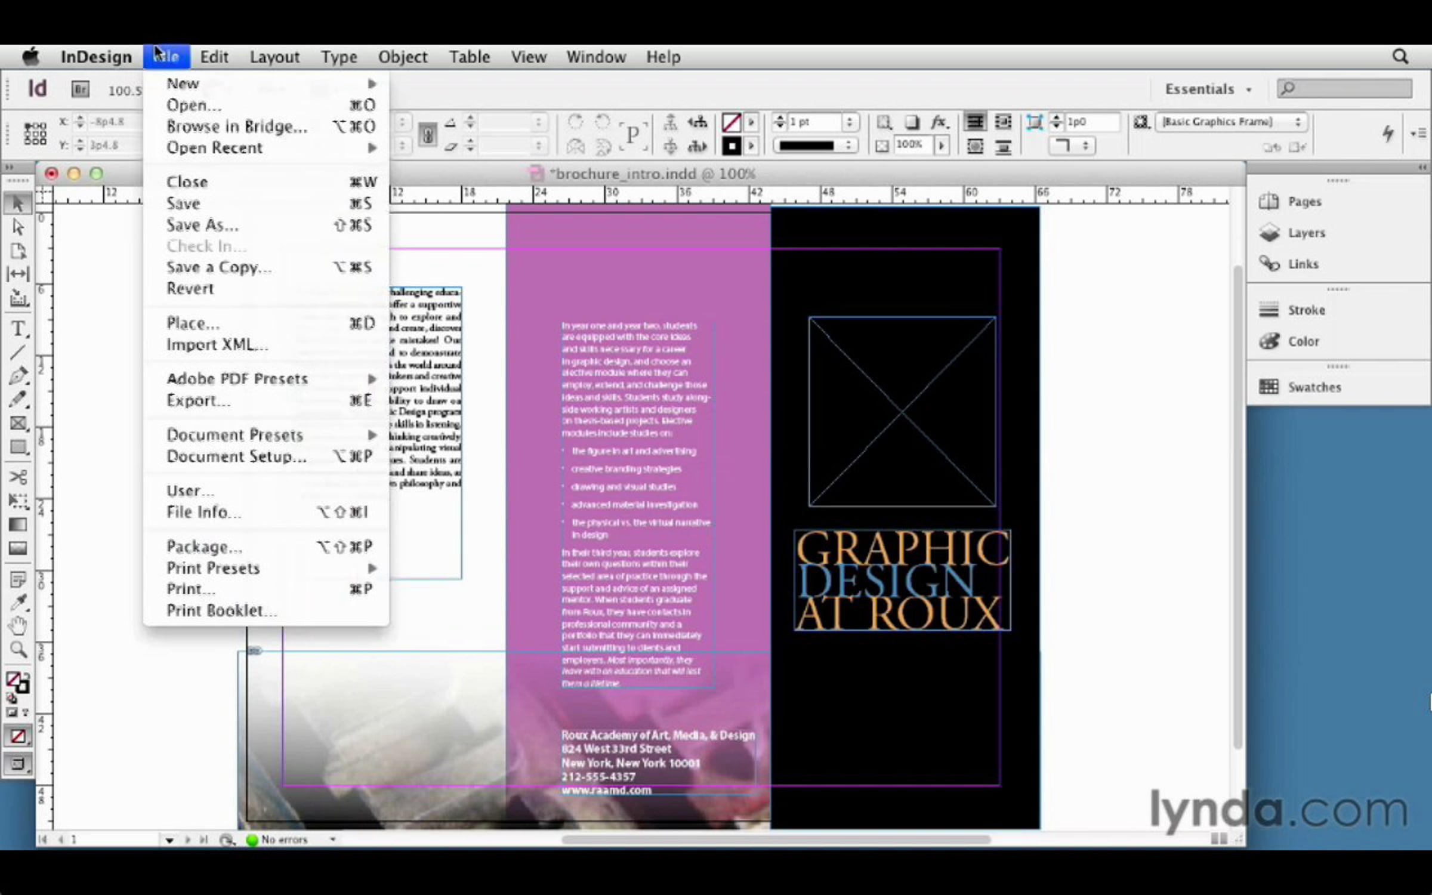Select the Type tool in toolbox
This screenshot has height=895, width=1432.
[x=18, y=329]
